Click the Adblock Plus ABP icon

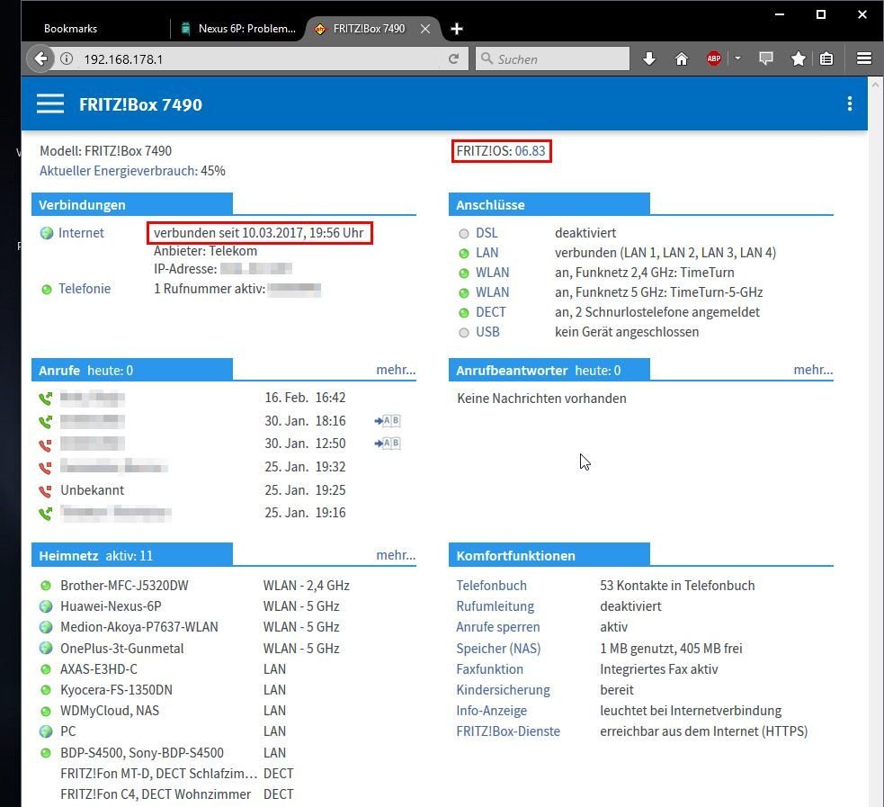click(x=714, y=58)
